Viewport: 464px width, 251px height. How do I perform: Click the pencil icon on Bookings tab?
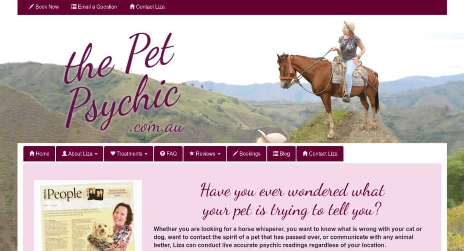click(x=235, y=154)
